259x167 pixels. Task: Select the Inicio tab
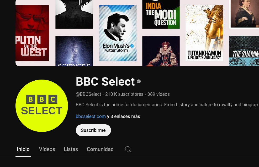click(x=23, y=149)
